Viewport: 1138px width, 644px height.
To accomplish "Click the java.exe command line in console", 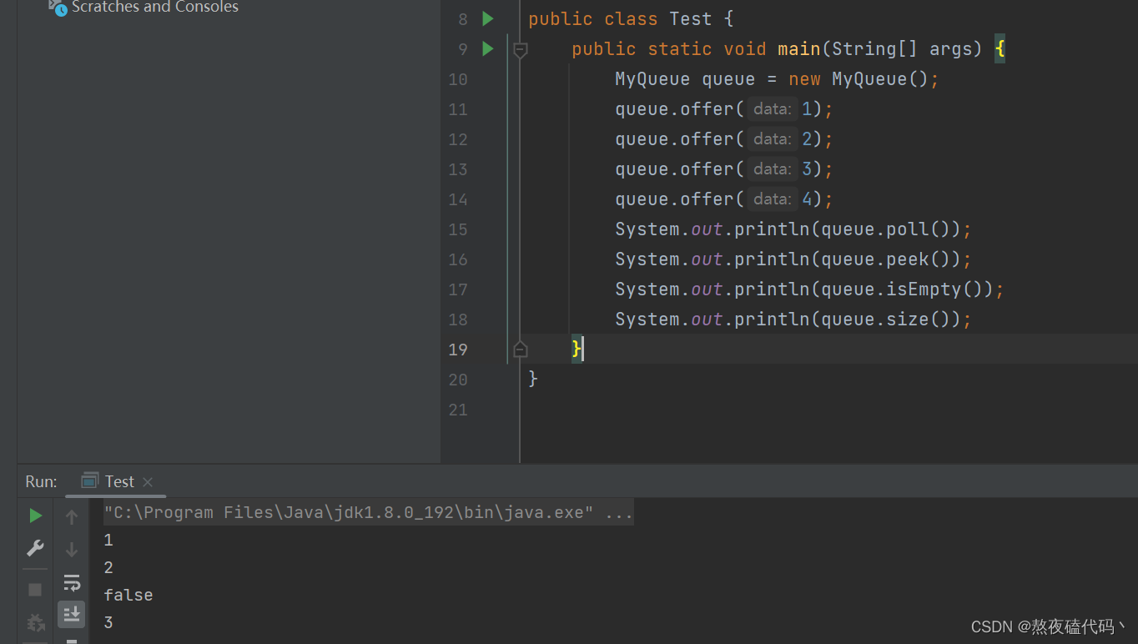I will (368, 512).
